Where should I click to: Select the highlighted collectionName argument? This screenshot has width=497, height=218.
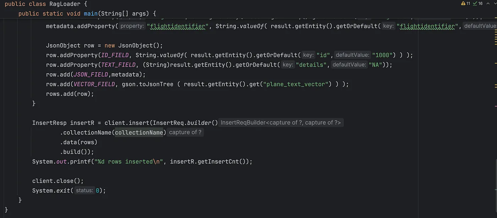[140, 133]
